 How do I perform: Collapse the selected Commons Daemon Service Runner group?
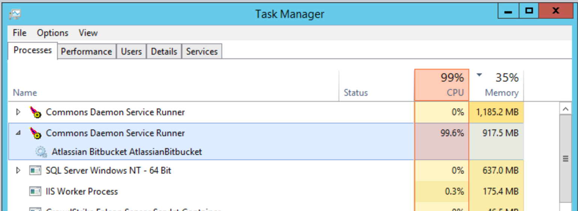tap(18, 133)
